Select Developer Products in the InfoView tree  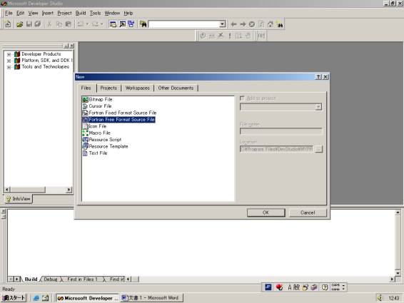(x=41, y=54)
